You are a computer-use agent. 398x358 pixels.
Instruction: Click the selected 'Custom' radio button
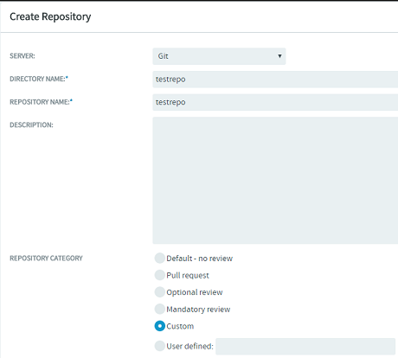pyautogui.click(x=159, y=326)
